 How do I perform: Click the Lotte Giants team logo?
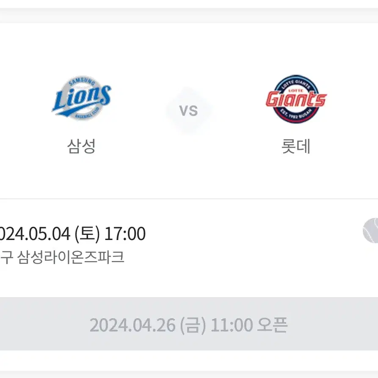pos(296,99)
